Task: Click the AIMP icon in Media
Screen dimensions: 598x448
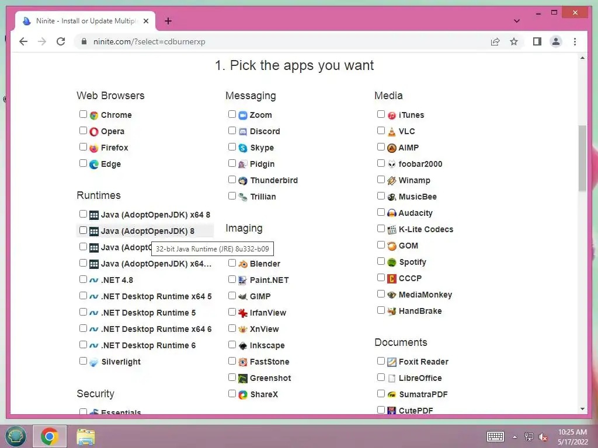Action: click(392, 148)
